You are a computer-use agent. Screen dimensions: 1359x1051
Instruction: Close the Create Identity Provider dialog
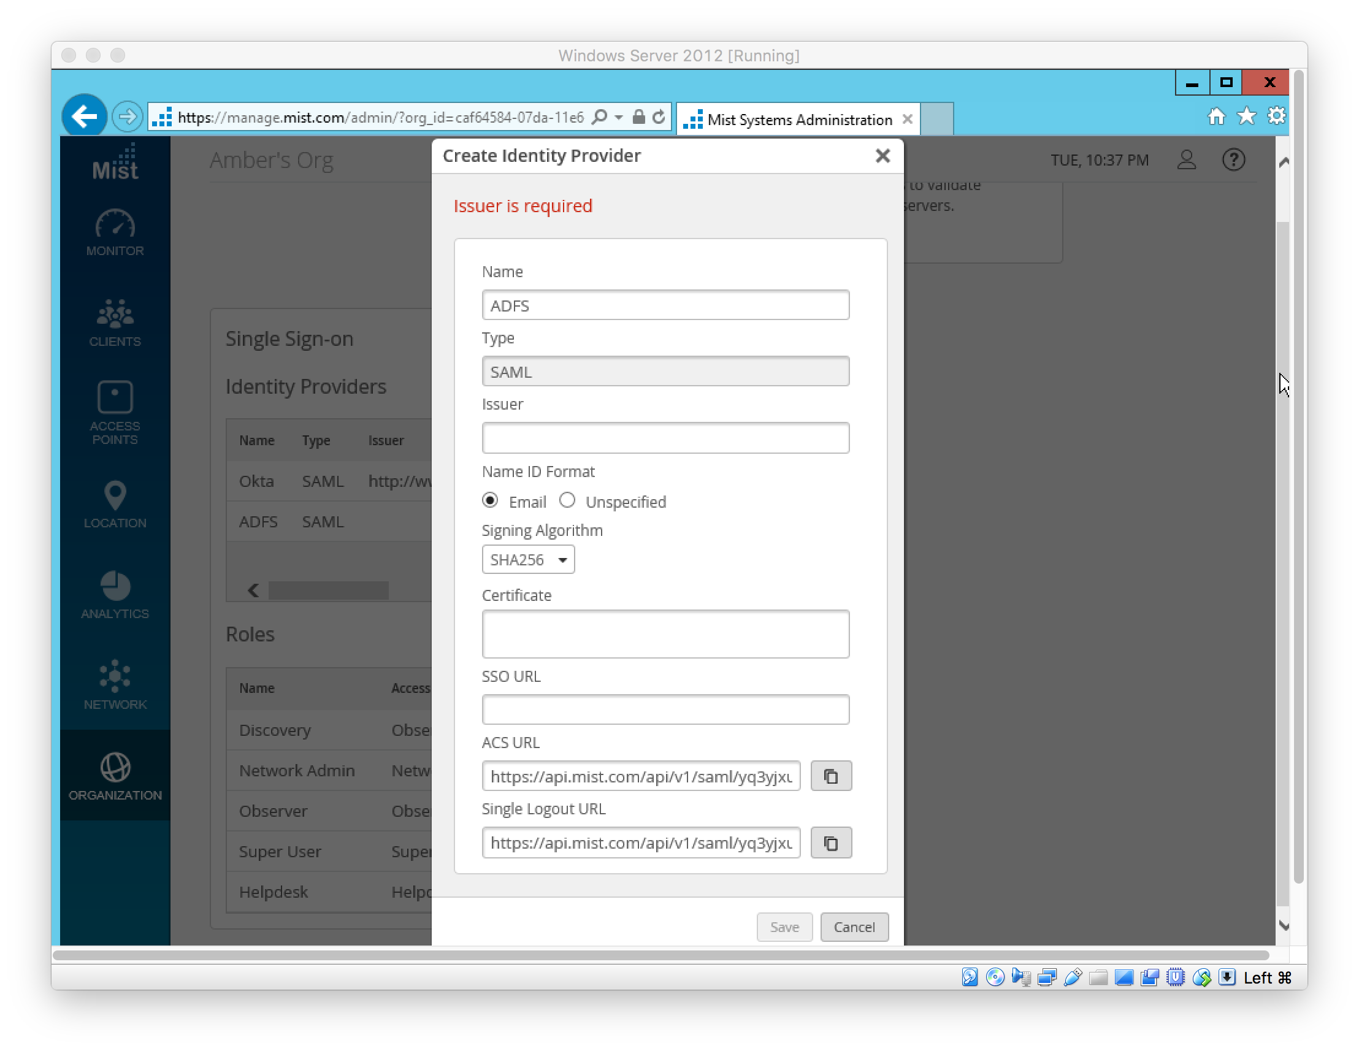click(882, 156)
